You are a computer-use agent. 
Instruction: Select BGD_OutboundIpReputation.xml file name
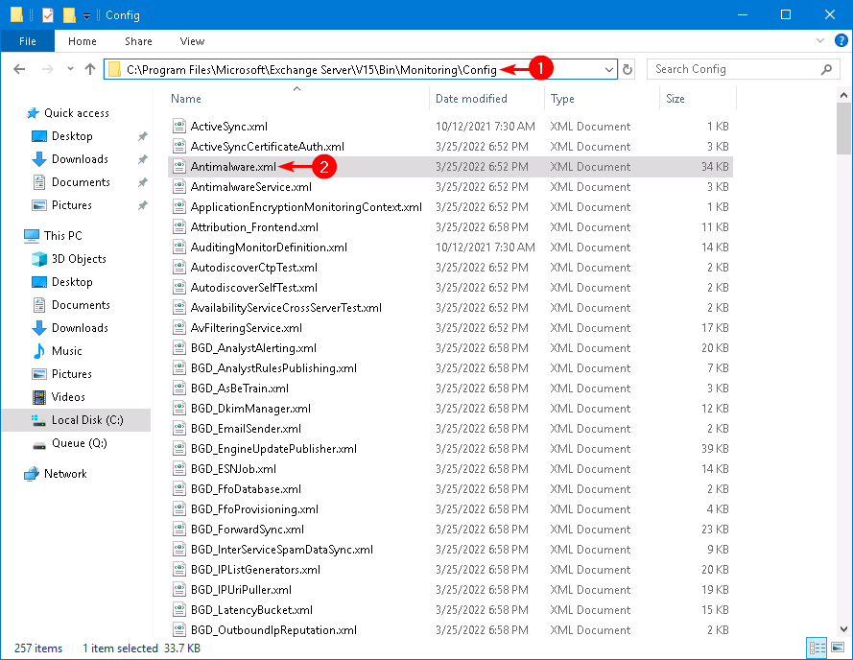[x=273, y=630]
